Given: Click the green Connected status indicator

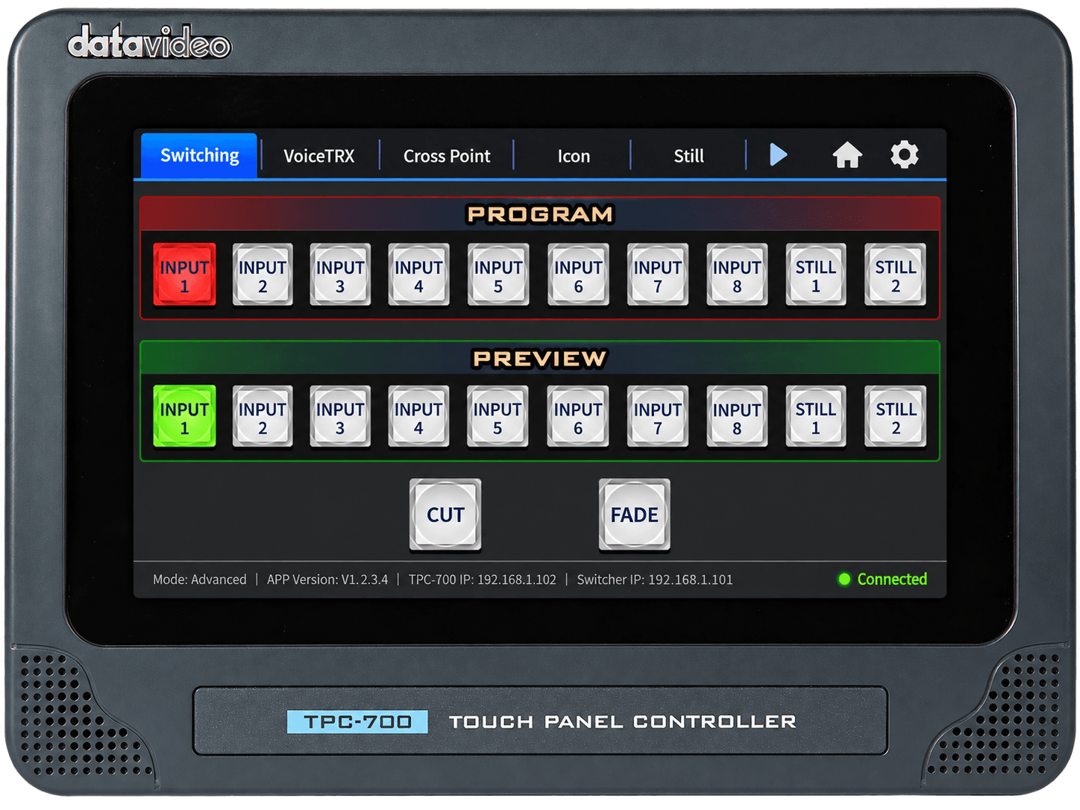Looking at the screenshot, I should pyautogui.click(x=883, y=579).
